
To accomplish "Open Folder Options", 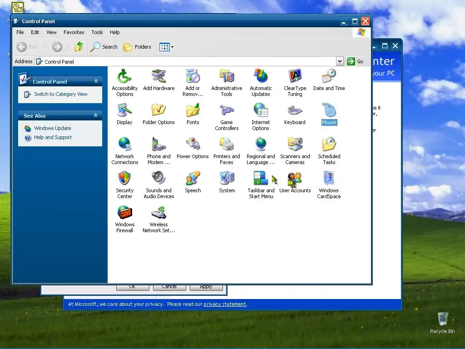I will pos(158,114).
